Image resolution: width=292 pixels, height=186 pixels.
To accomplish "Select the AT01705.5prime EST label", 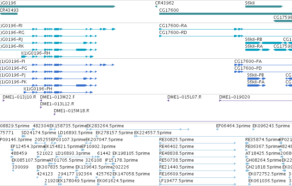I will pos(66,161).
